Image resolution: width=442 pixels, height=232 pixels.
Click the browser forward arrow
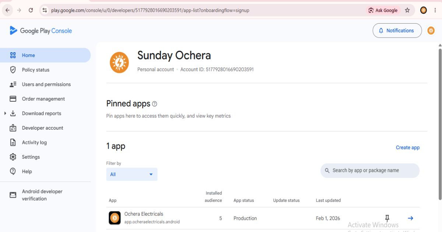(x=19, y=10)
